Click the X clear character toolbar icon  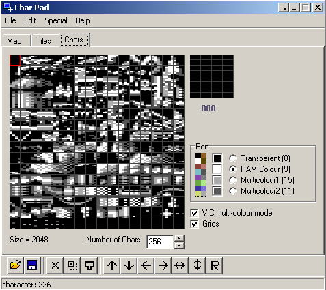pyautogui.click(x=55, y=265)
